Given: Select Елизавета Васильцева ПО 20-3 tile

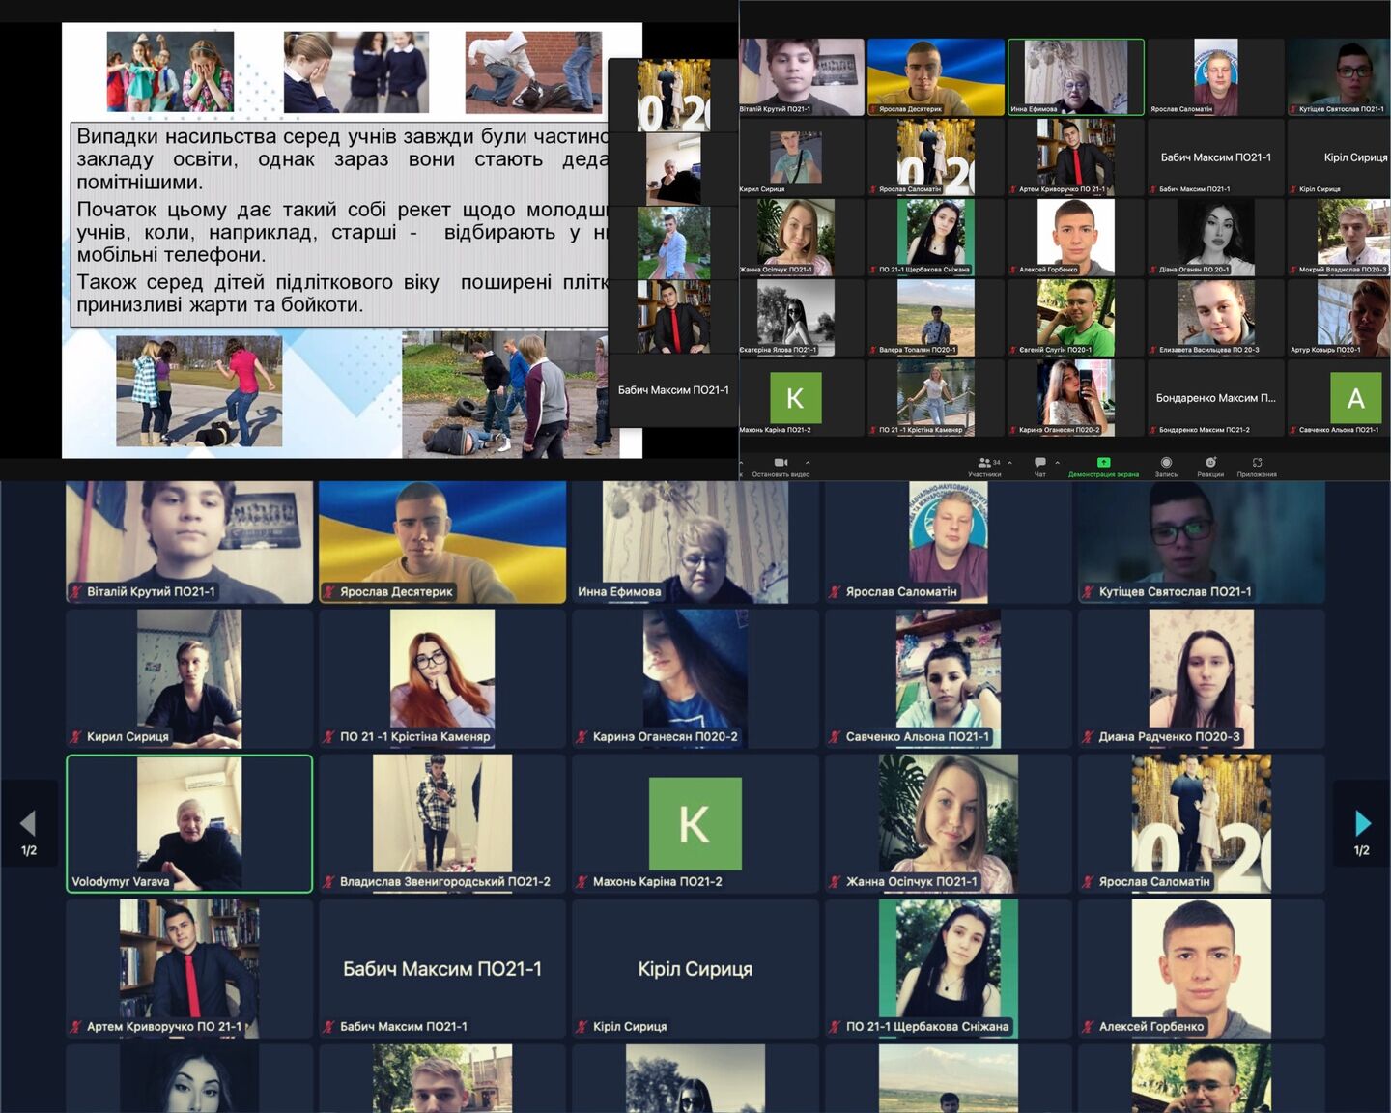Looking at the screenshot, I should tap(1216, 318).
